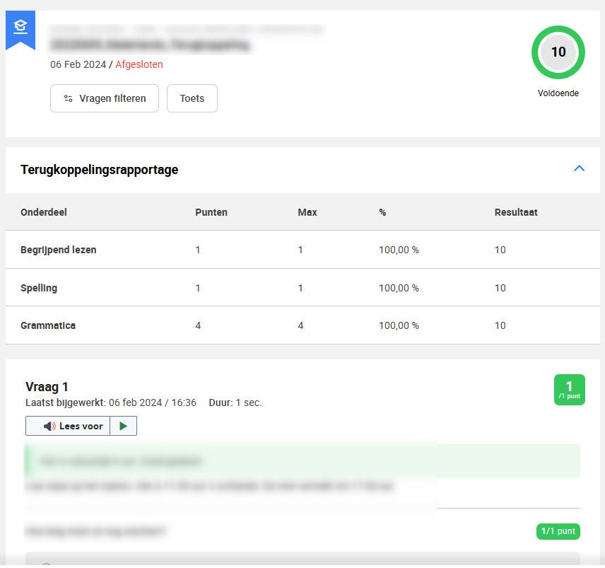Click the Voldoende label under the score
The height and width of the screenshot is (568, 605).
[x=558, y=93]
